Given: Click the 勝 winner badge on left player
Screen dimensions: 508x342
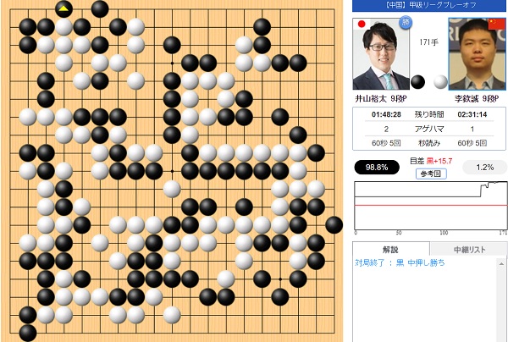Looking at the screenshot, I should tap(405, 22).
